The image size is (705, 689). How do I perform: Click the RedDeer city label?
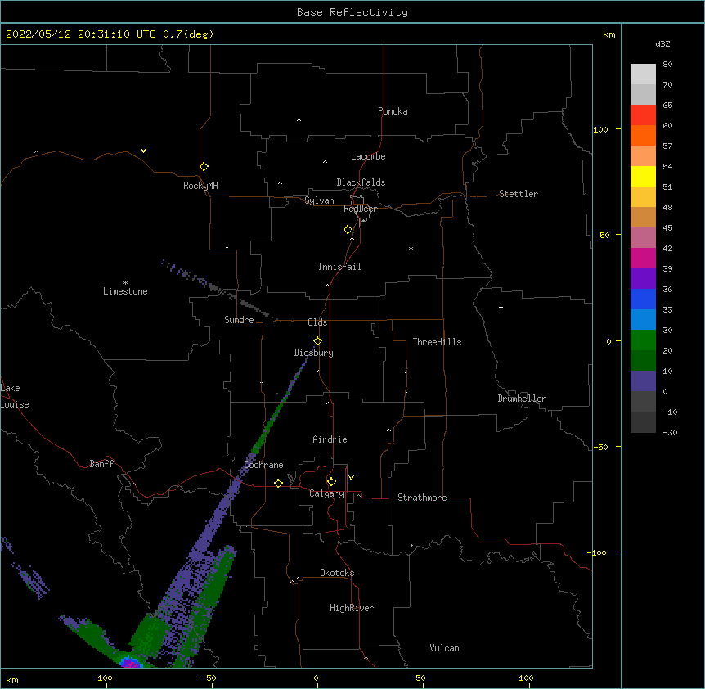click(360, 209)
